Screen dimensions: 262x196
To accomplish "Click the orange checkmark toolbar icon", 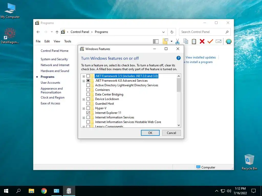I will 210,41.
